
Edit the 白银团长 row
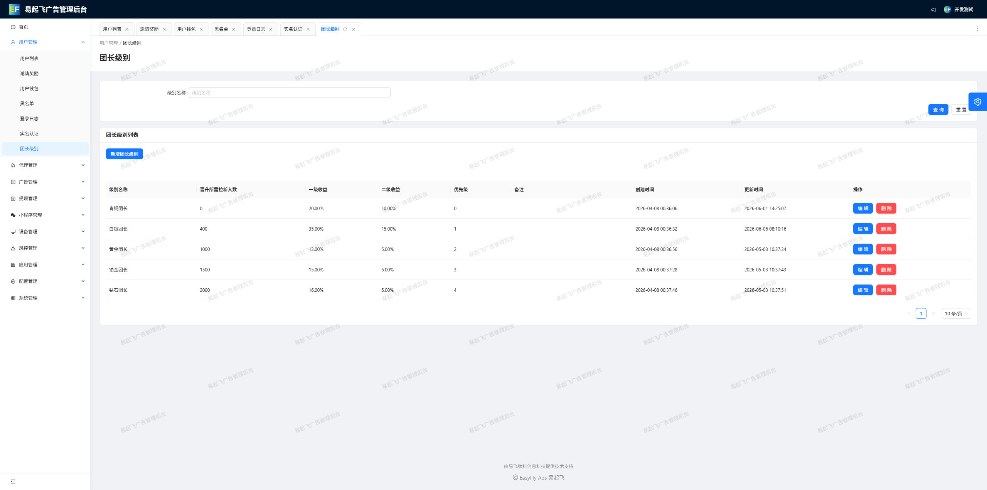coord(863,229)
